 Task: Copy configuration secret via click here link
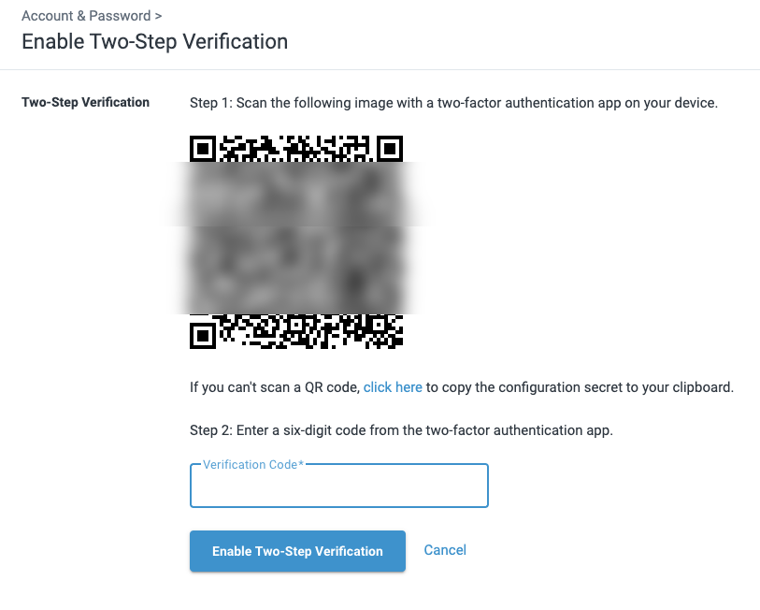393,387
